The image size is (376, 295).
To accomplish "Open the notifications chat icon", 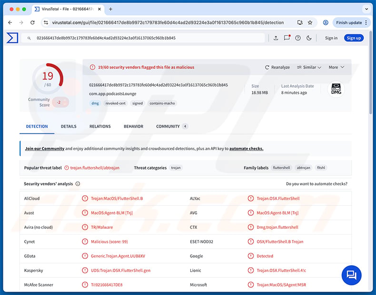I will [287, 38].
